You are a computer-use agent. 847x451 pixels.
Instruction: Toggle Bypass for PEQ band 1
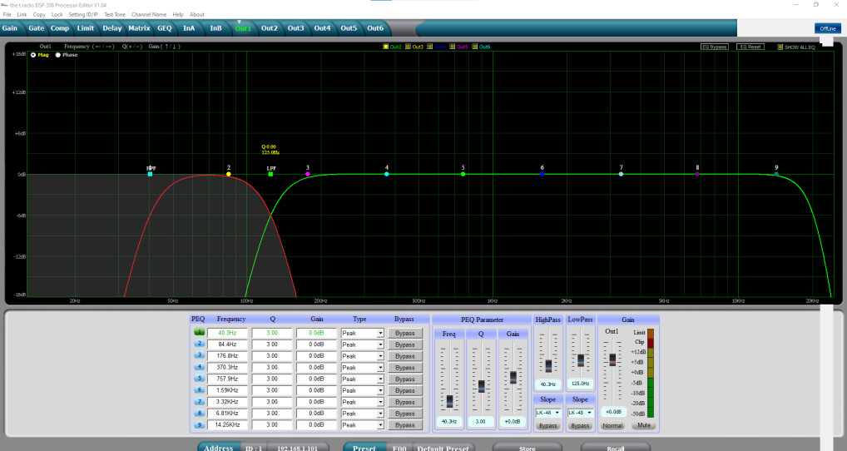click(x=404, y=333)
